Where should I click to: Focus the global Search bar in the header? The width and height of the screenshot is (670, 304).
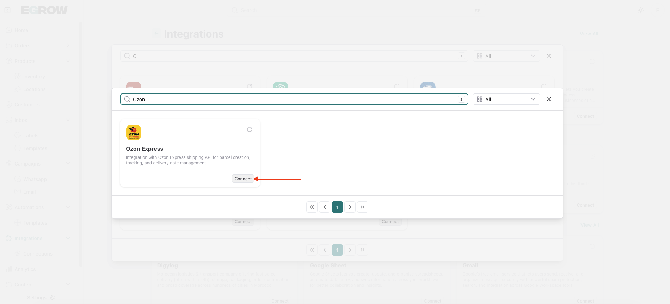[356, 10]
